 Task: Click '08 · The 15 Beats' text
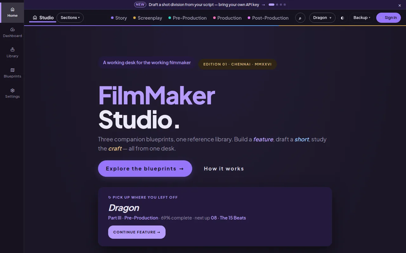click(228, 218)
